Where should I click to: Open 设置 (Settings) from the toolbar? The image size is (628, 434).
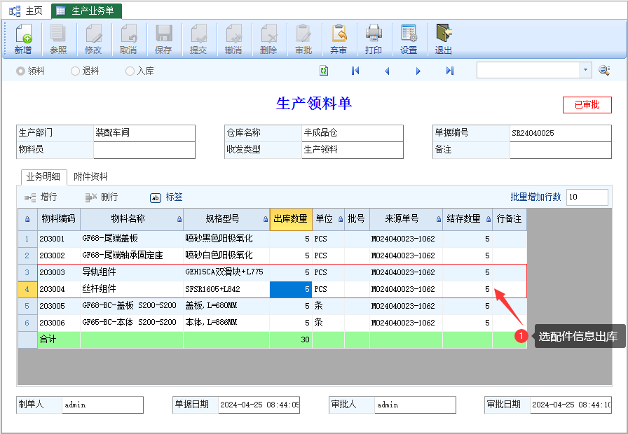409,39
